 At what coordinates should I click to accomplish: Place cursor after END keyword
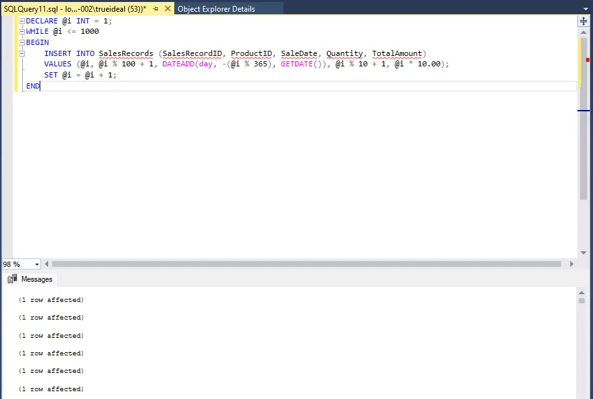point(40,86)
